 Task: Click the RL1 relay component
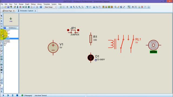pyautogui.click(x=121, y=44)
